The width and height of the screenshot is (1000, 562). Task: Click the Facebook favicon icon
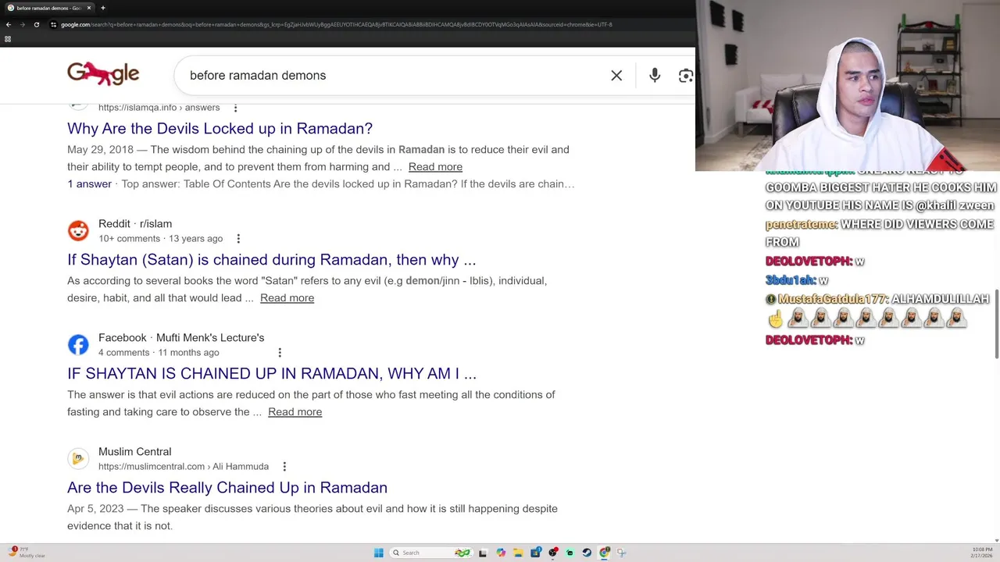[x=78, y=344]
